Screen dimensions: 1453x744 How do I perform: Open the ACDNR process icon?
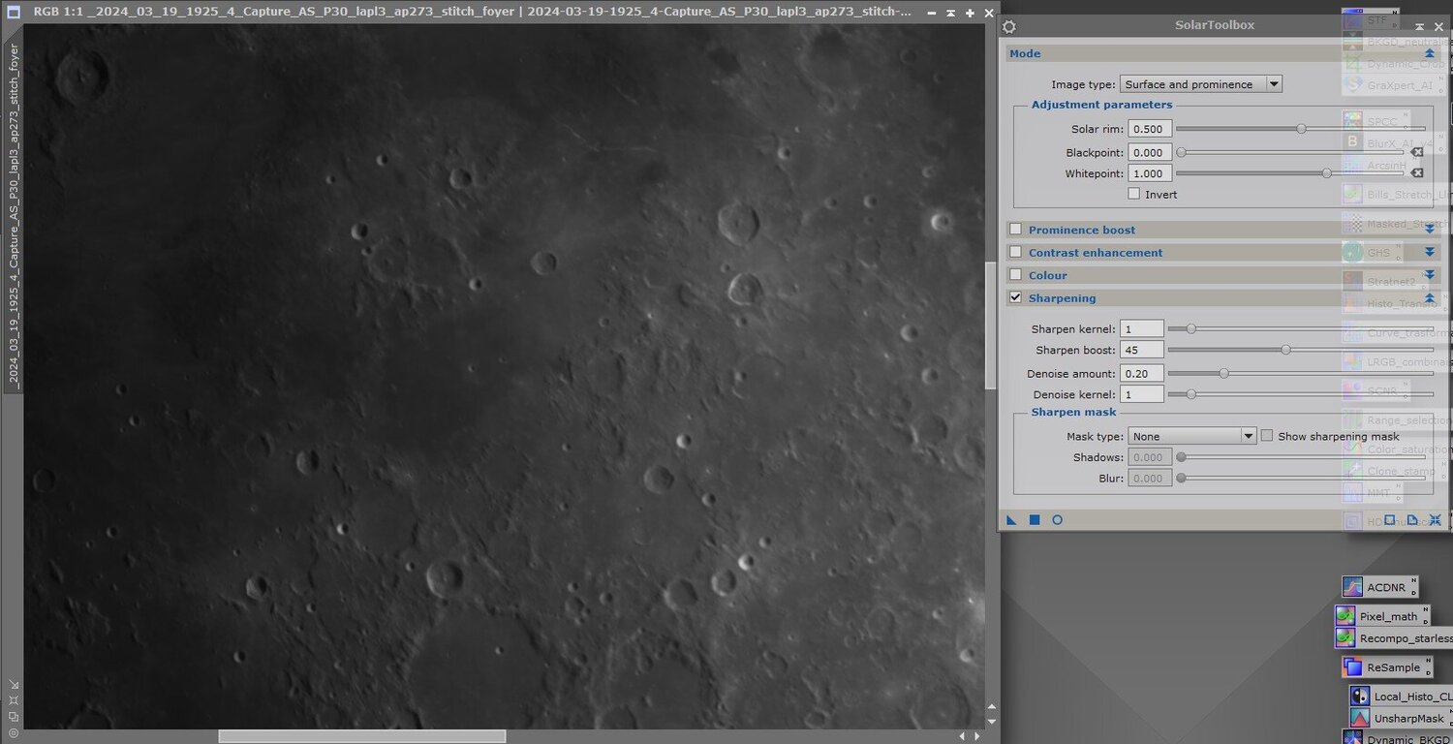(1380, 587)
